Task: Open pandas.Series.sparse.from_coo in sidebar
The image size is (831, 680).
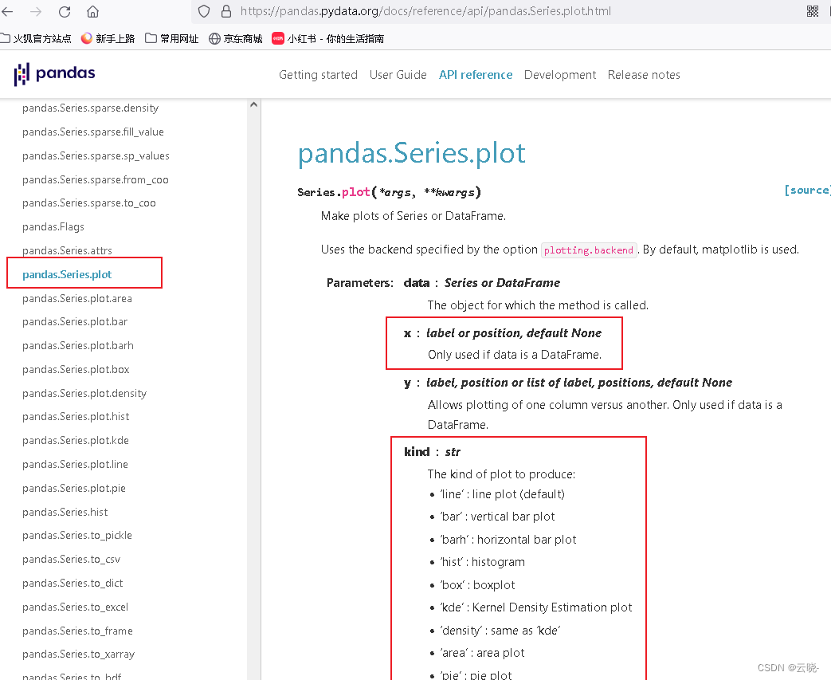Action: 96,180
